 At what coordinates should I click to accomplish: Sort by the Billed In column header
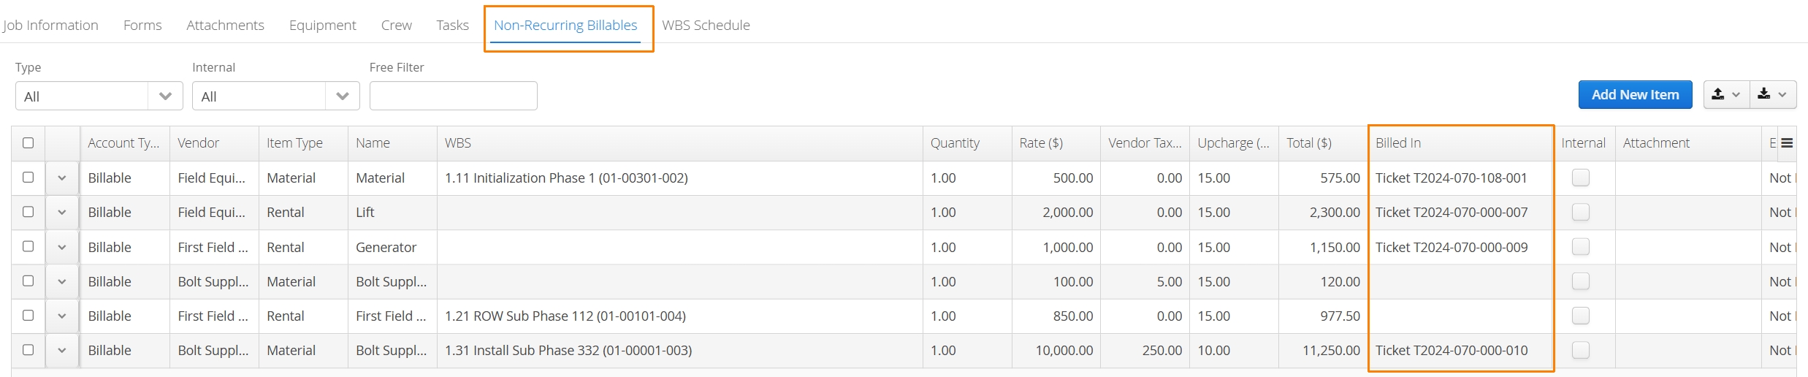pos(1397,143)
